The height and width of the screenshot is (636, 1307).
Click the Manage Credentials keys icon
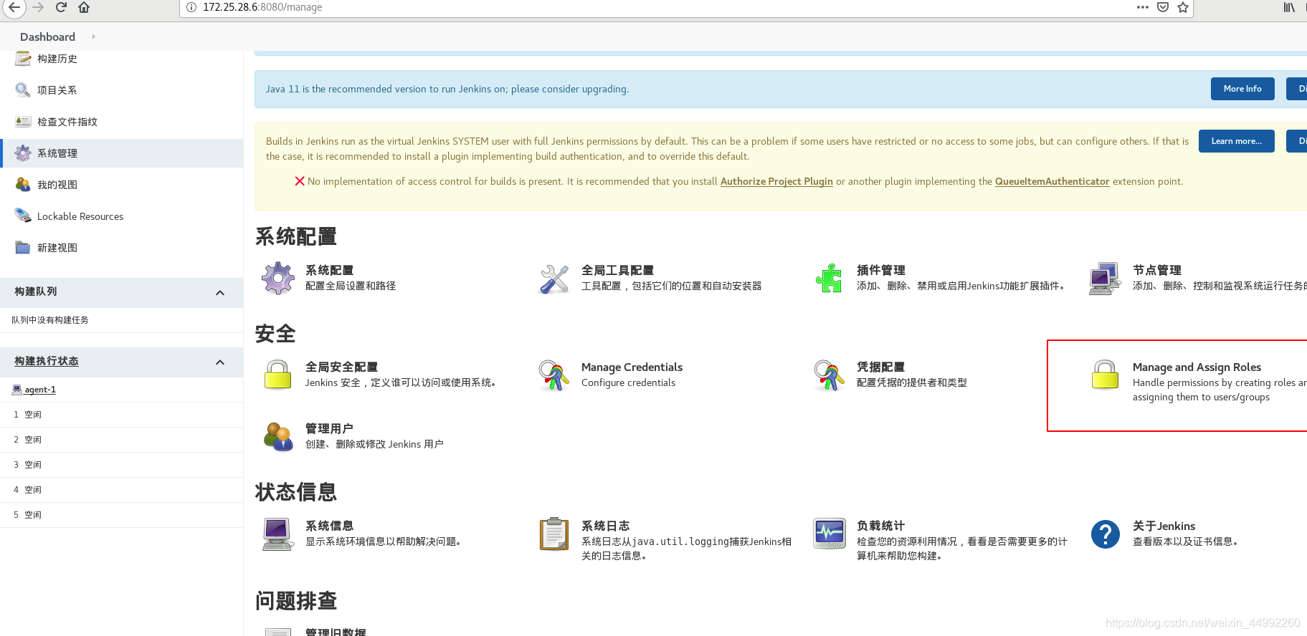[x=553, y=375]
